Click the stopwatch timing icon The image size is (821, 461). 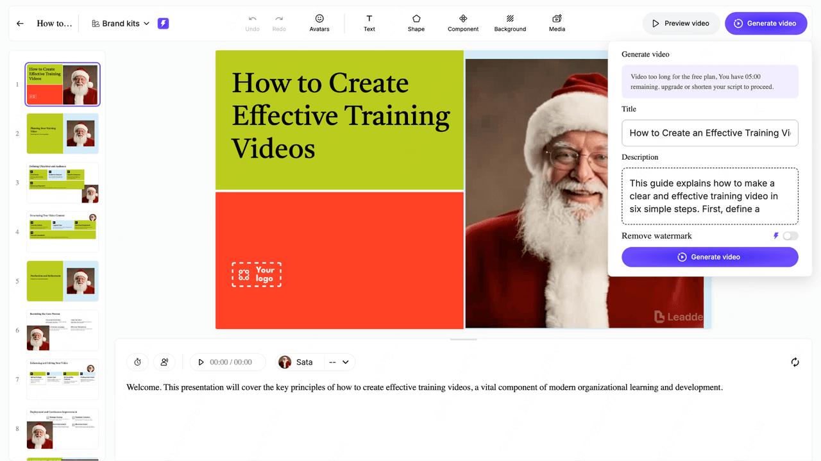click(137, 362)
